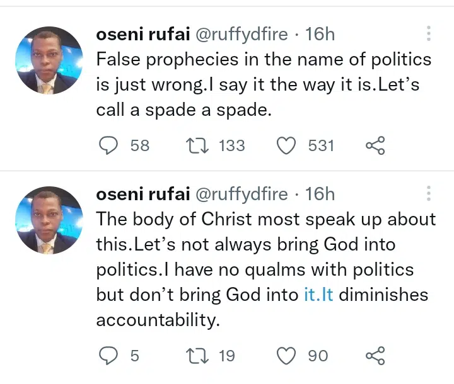The width and height of the screenshot is (454, 384).
Task: Open more options menu on second tweet
Action: 429,193
